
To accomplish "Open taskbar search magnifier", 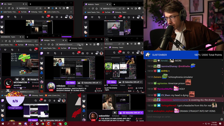I will point(8,124).
